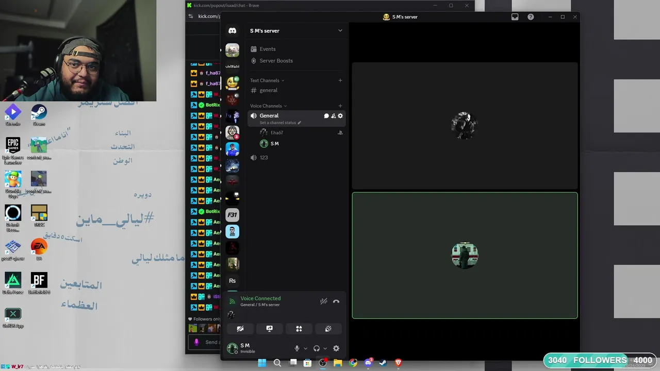Open Windows Start menu
The width and height of the screenshot is (660, 371).
pos(262,363)
